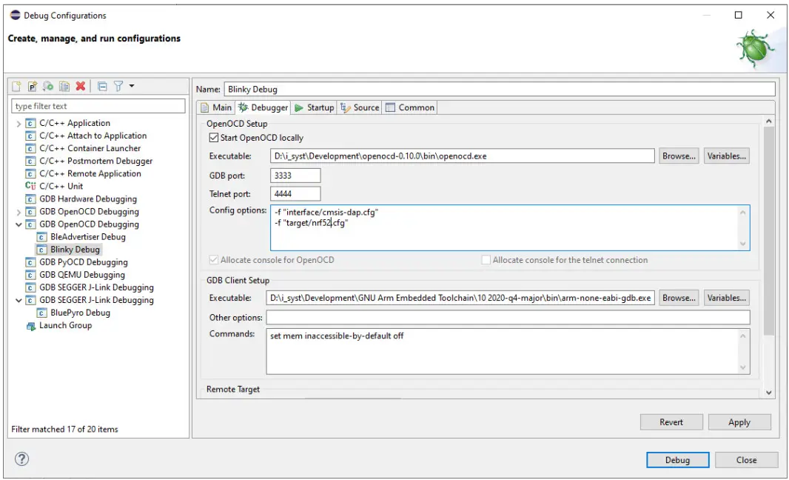
Task: Expand collapsed GDB OpenOCD Debugging node
Action: (19, 212)
